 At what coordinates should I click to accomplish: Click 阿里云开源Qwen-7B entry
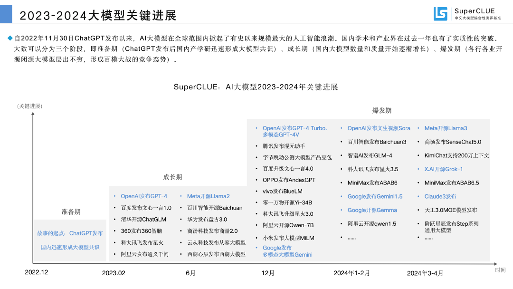click(288, 225)
